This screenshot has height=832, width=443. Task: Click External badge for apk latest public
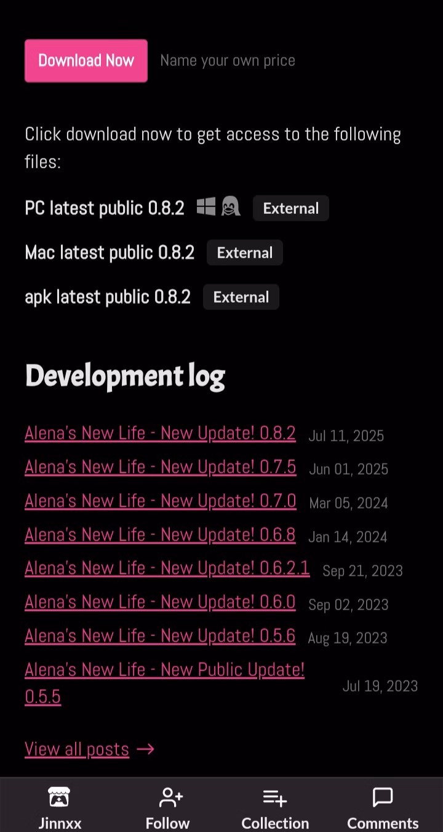241,297
